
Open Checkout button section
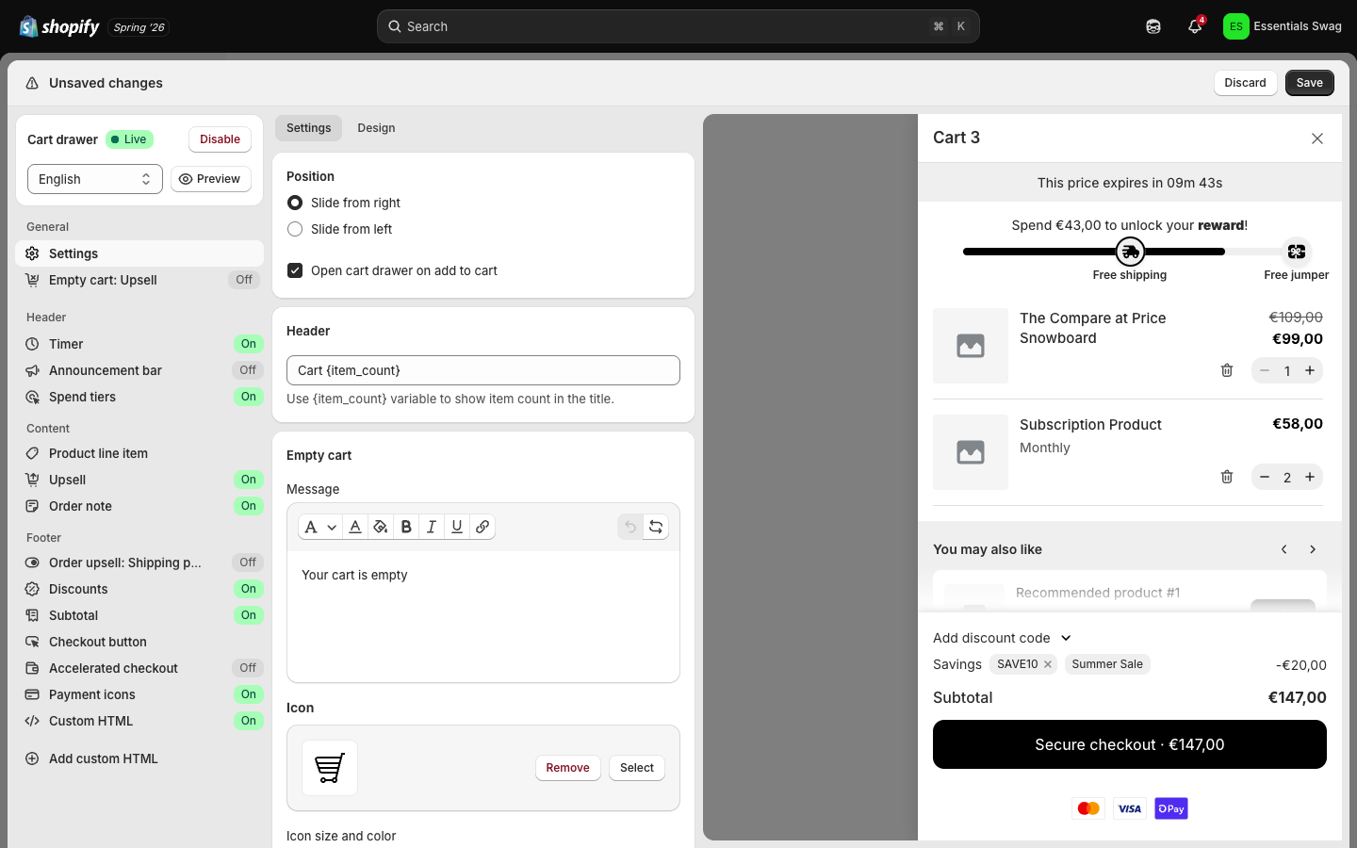click(x=139, y=642)
